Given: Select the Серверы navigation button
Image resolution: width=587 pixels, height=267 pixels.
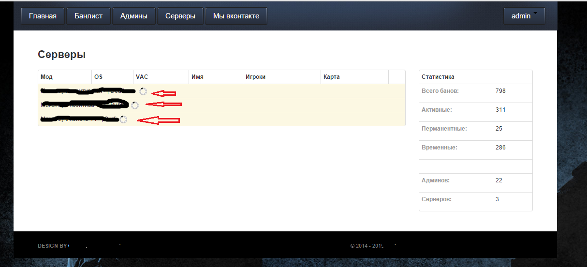Looking at the screenshot, I should point(180,16).
